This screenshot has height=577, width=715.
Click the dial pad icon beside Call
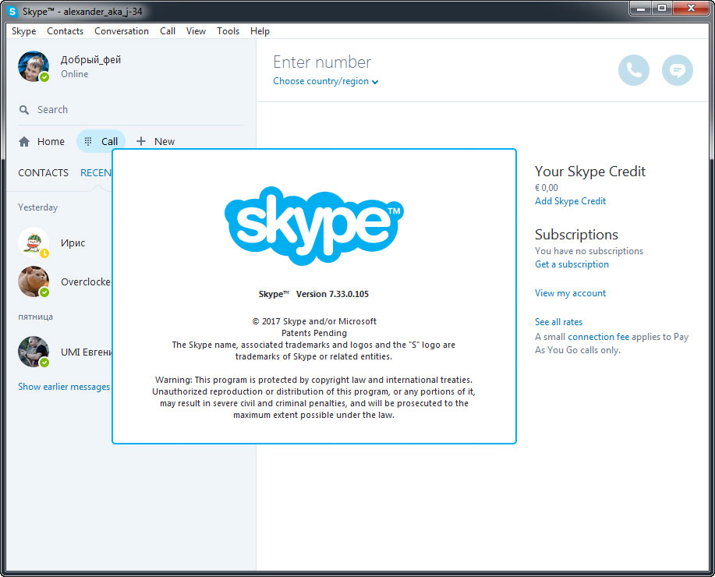tap(88, 141)
